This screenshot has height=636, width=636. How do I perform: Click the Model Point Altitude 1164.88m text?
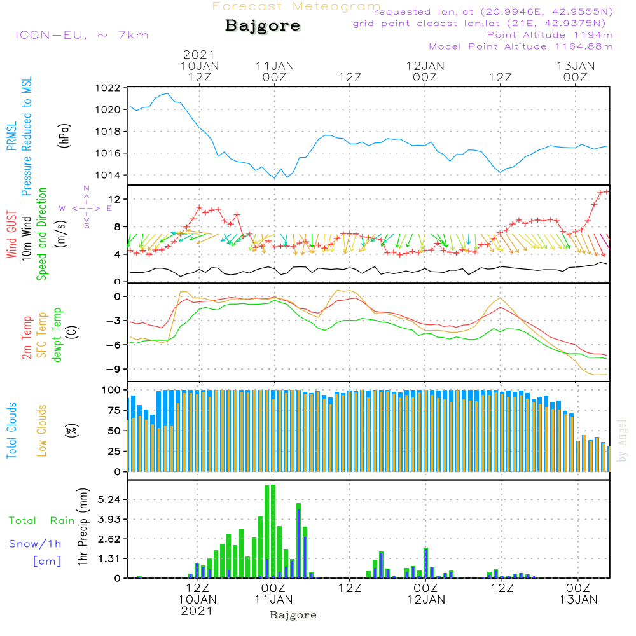pyautogui.click(x=520, y=46)
